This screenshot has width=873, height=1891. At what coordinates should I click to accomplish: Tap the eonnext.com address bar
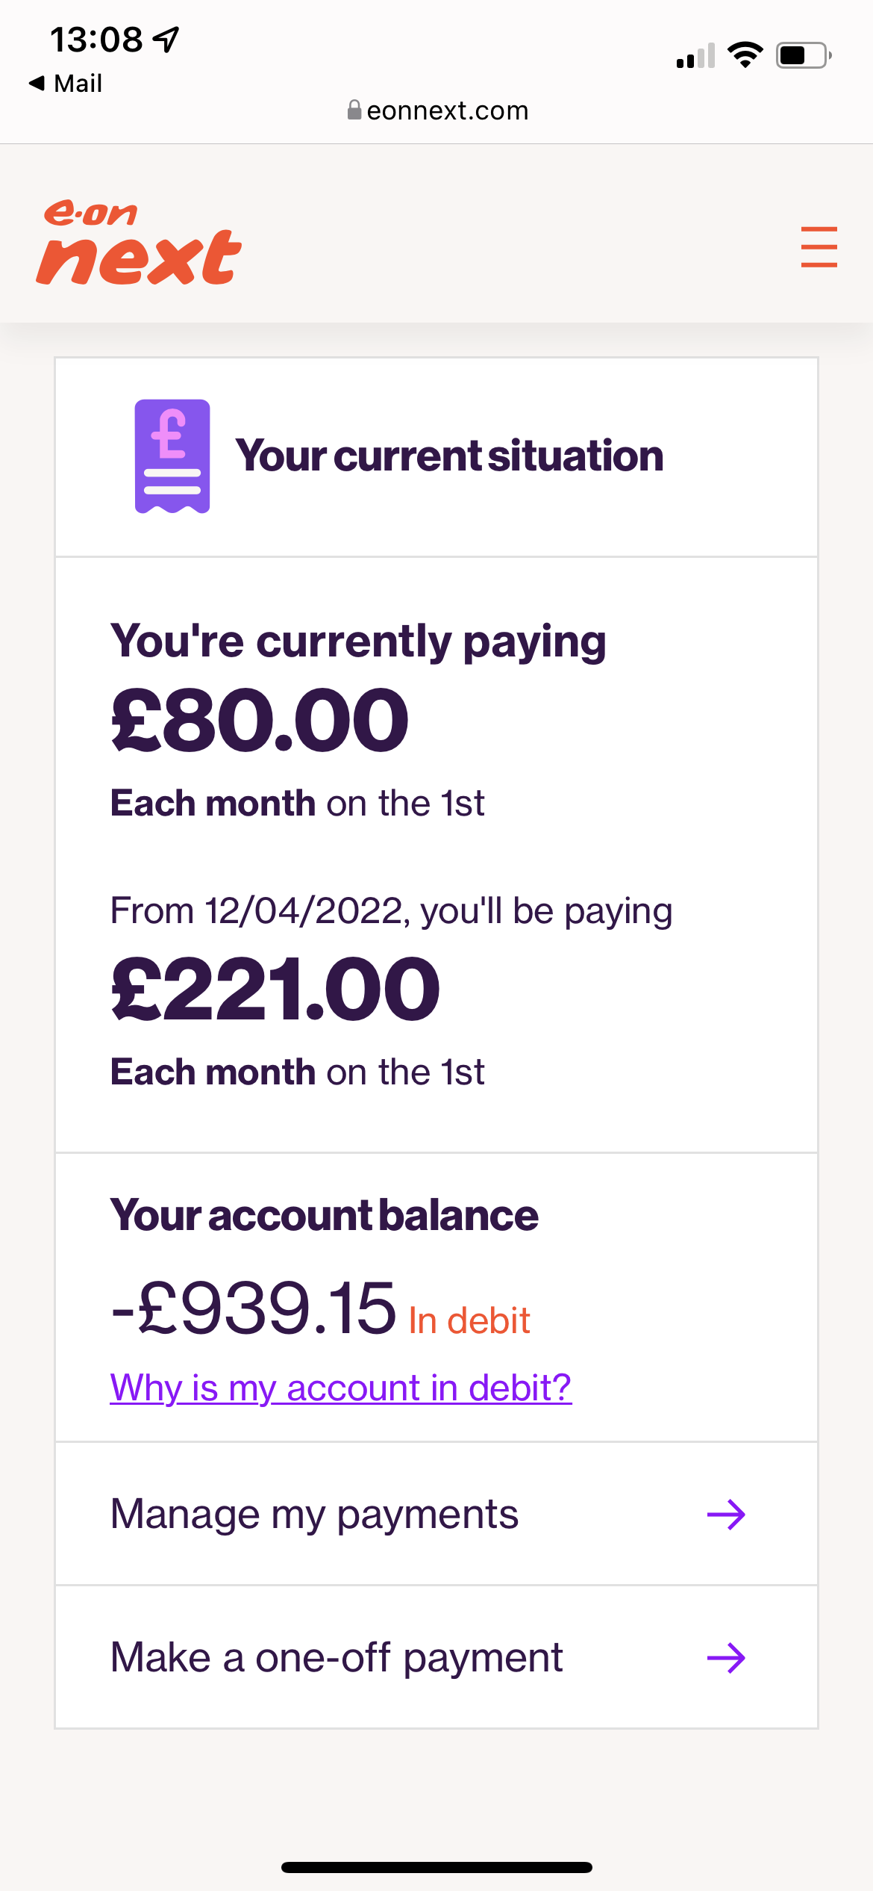(438, 111)
